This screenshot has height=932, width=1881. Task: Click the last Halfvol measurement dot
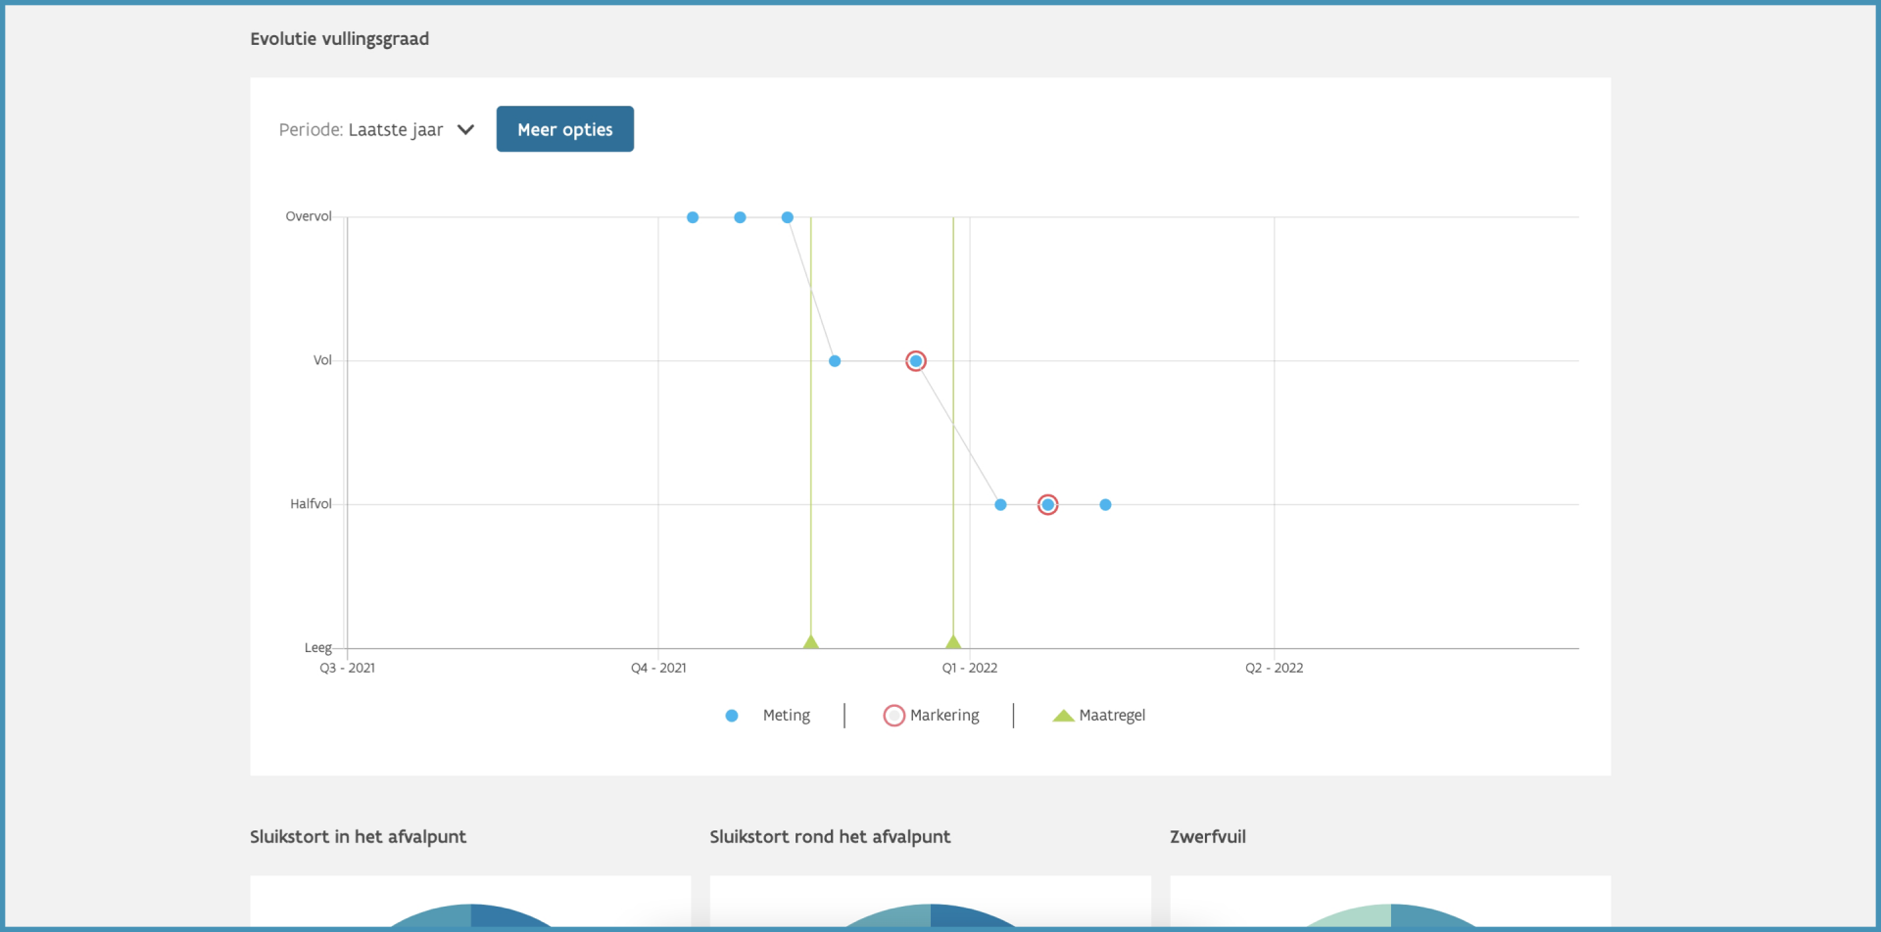tap(1105, 505)
